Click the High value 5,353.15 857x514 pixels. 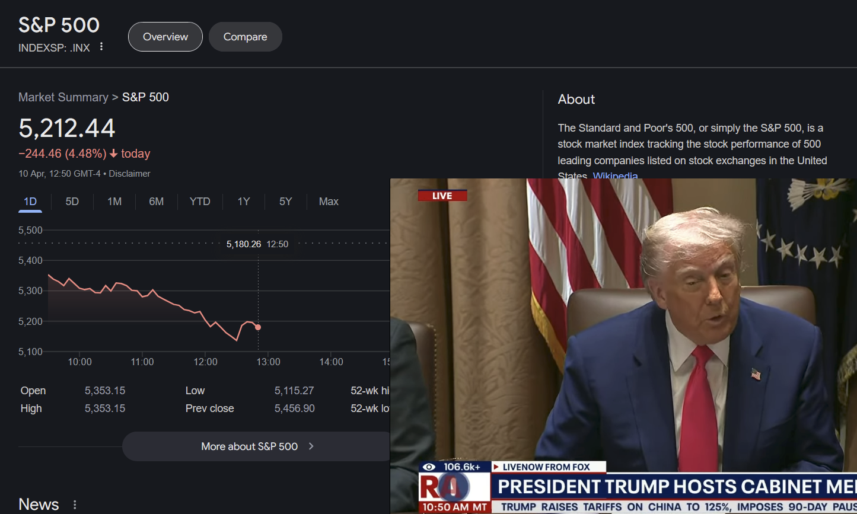[x=105, y=408]
